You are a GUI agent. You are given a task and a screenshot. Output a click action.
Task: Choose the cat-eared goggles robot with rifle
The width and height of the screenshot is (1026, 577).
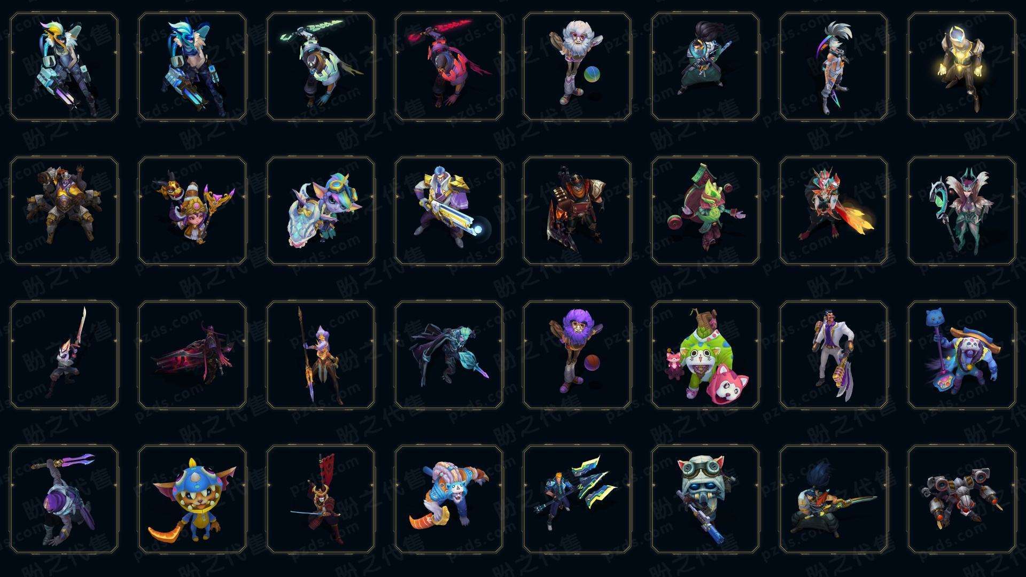tap(705, 500)
